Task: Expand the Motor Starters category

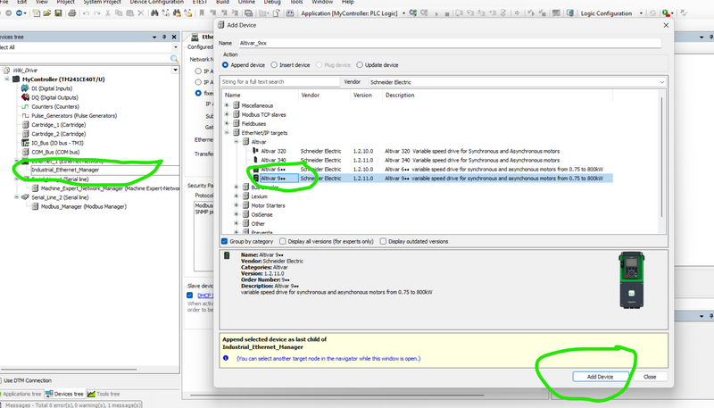Action: pos(237,204)
